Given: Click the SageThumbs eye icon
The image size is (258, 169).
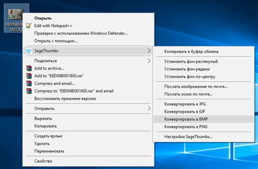Looking at the screenshot, I should [x=29, y=50].
